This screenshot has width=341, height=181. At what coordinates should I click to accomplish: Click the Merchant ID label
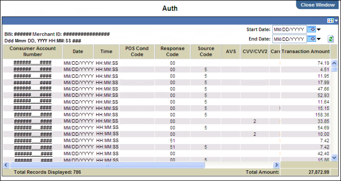coord(47,34)
